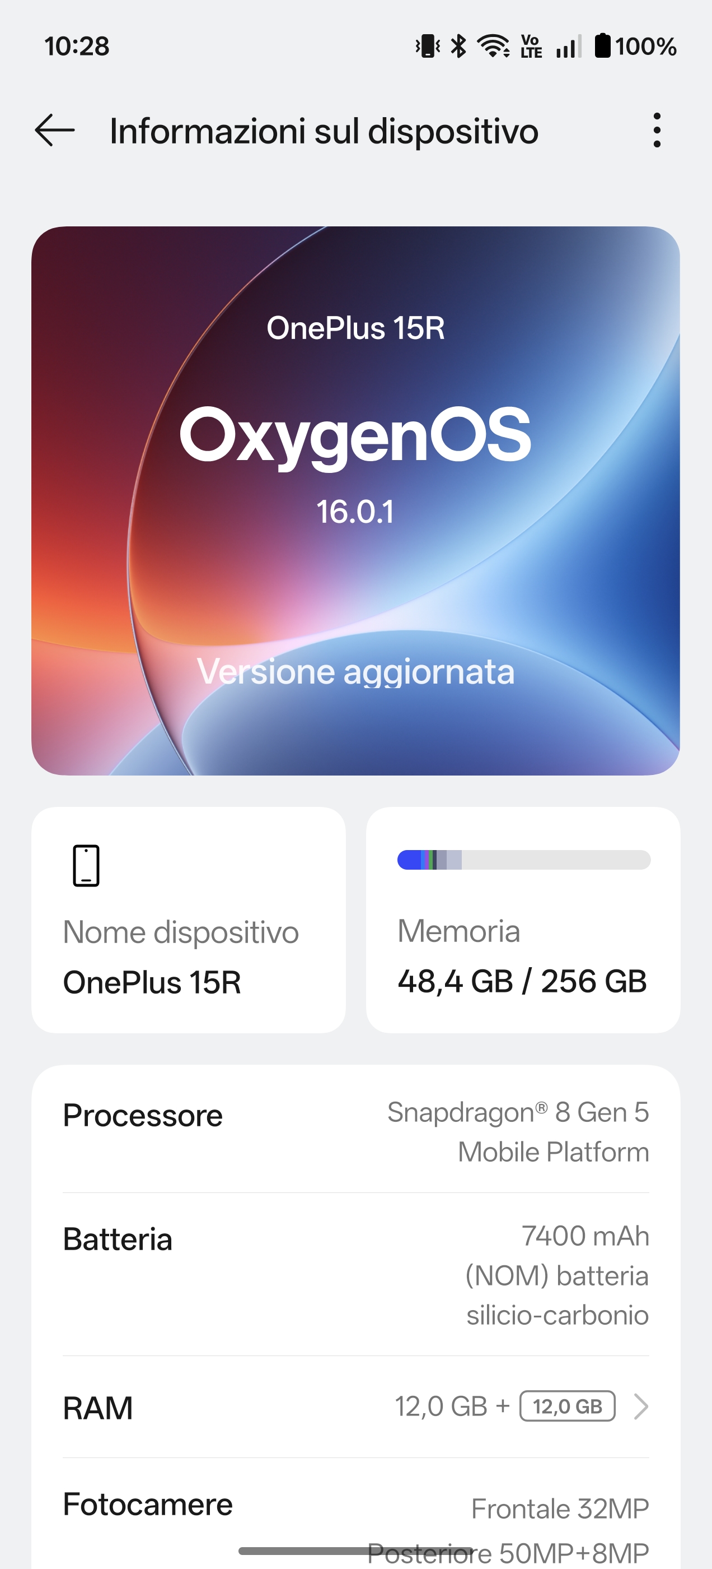The height and width of the screenshot is (1569, 712).
Task: Tap the phone device icon
Action: point(86,866)
